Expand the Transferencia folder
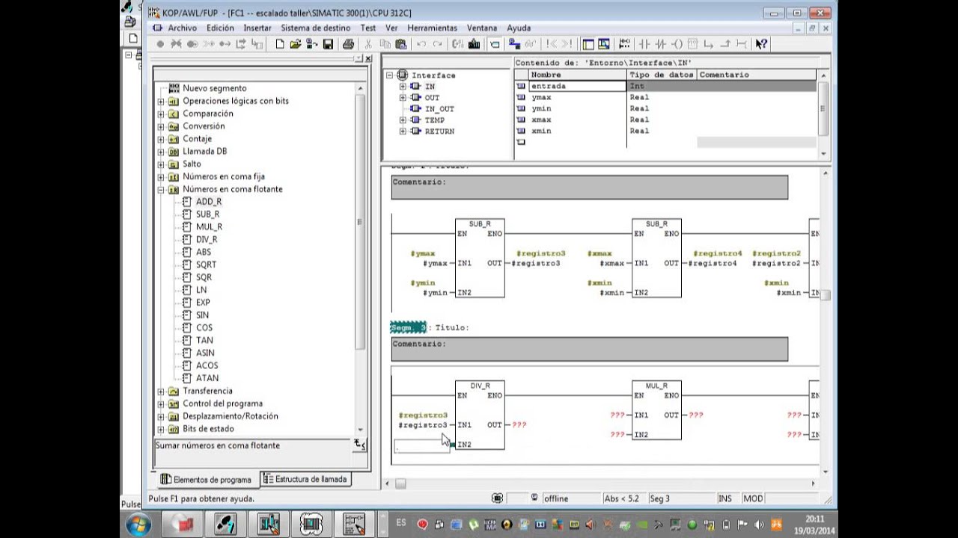The image size is (958, 538). point(161,392)
